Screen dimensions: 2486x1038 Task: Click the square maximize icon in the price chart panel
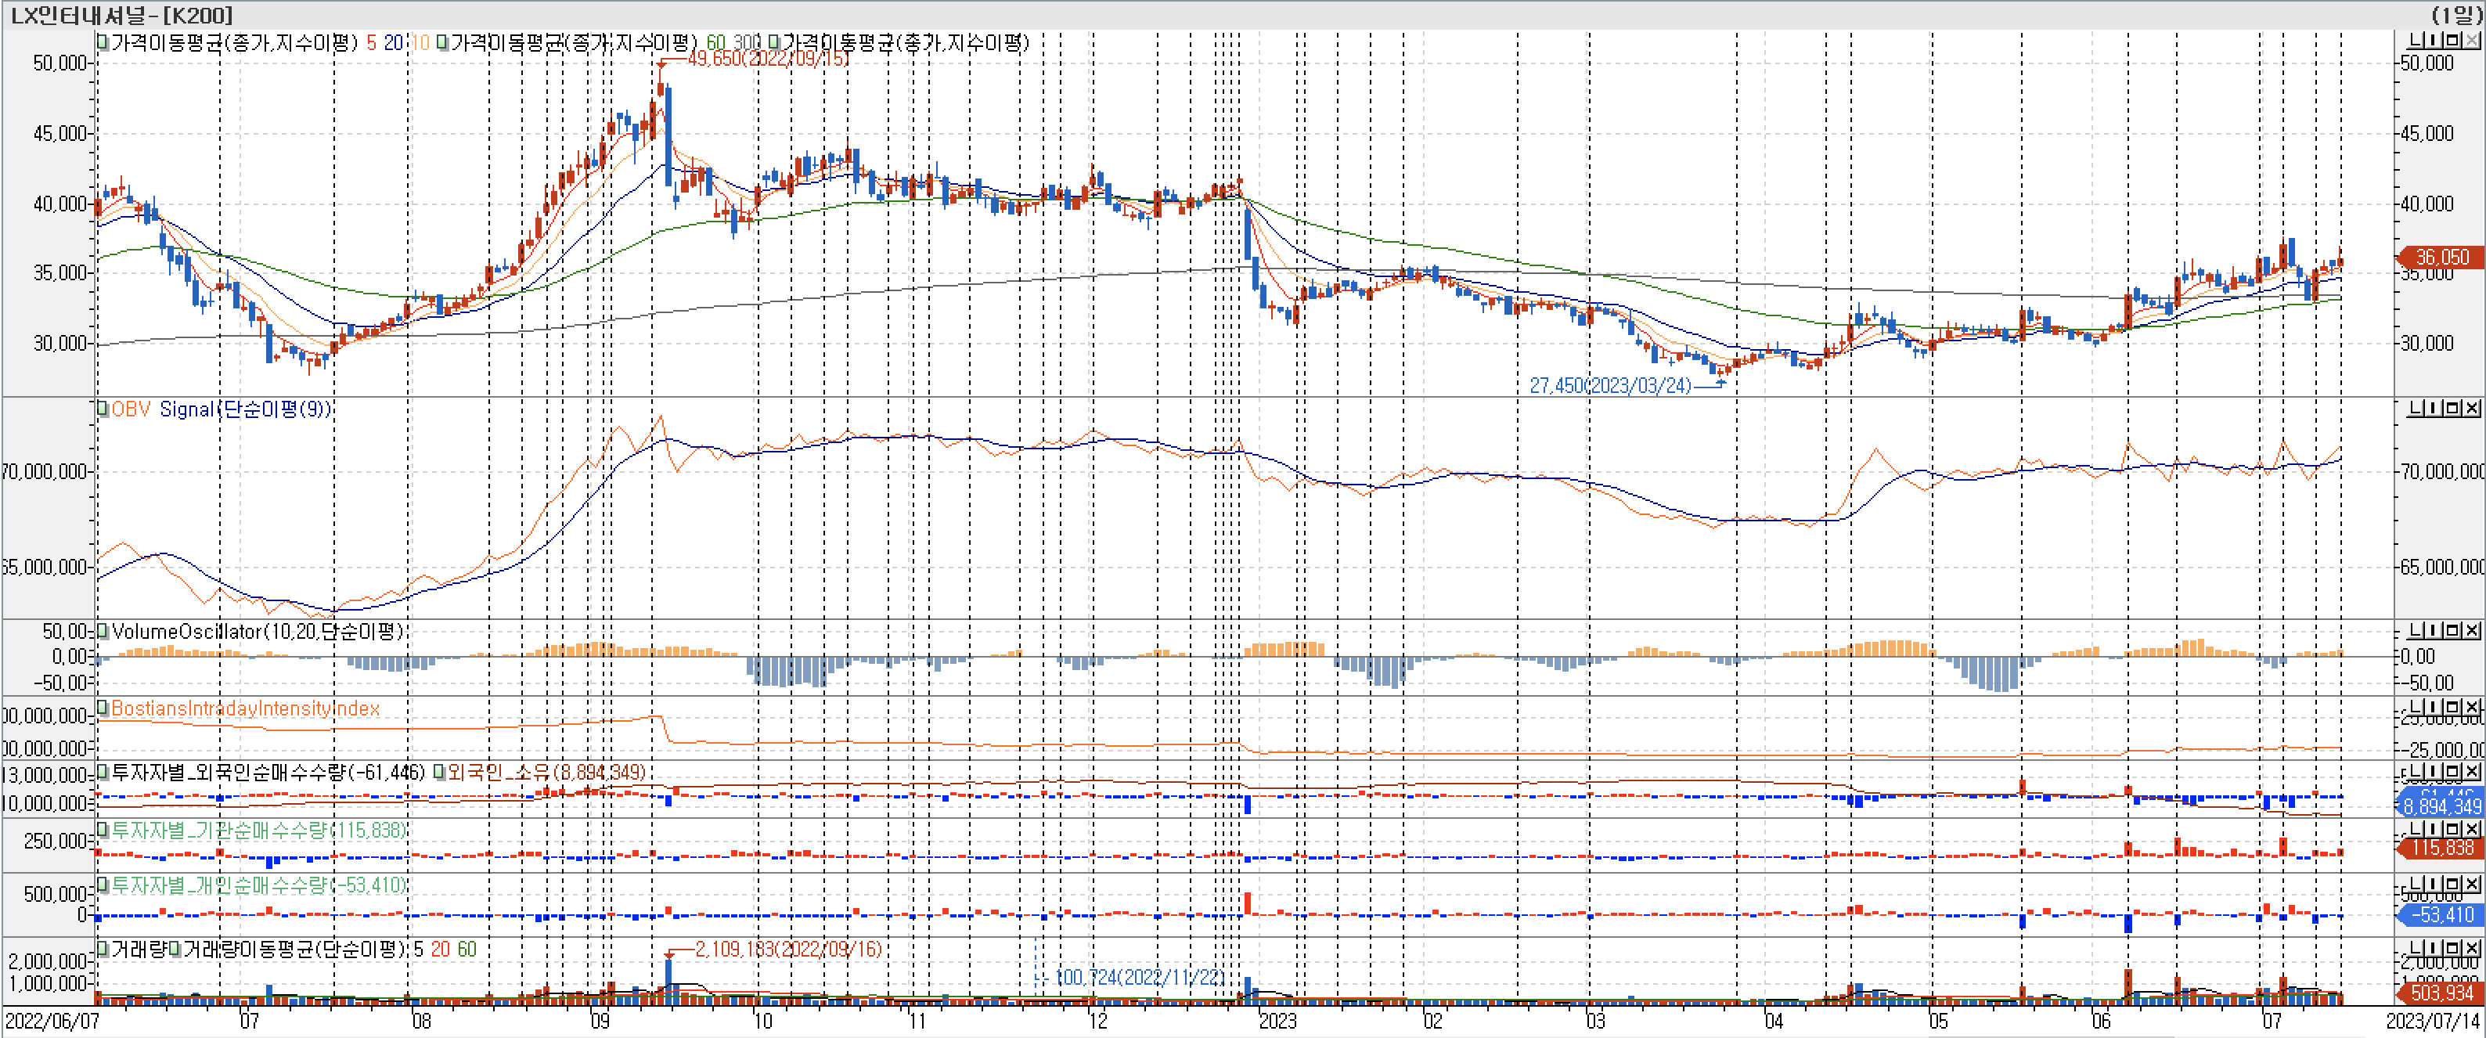[2453, 41]
